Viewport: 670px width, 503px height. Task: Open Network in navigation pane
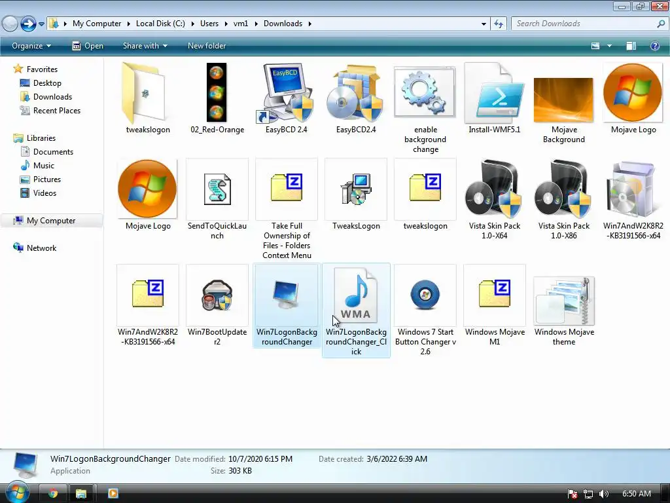pos(41,248)
